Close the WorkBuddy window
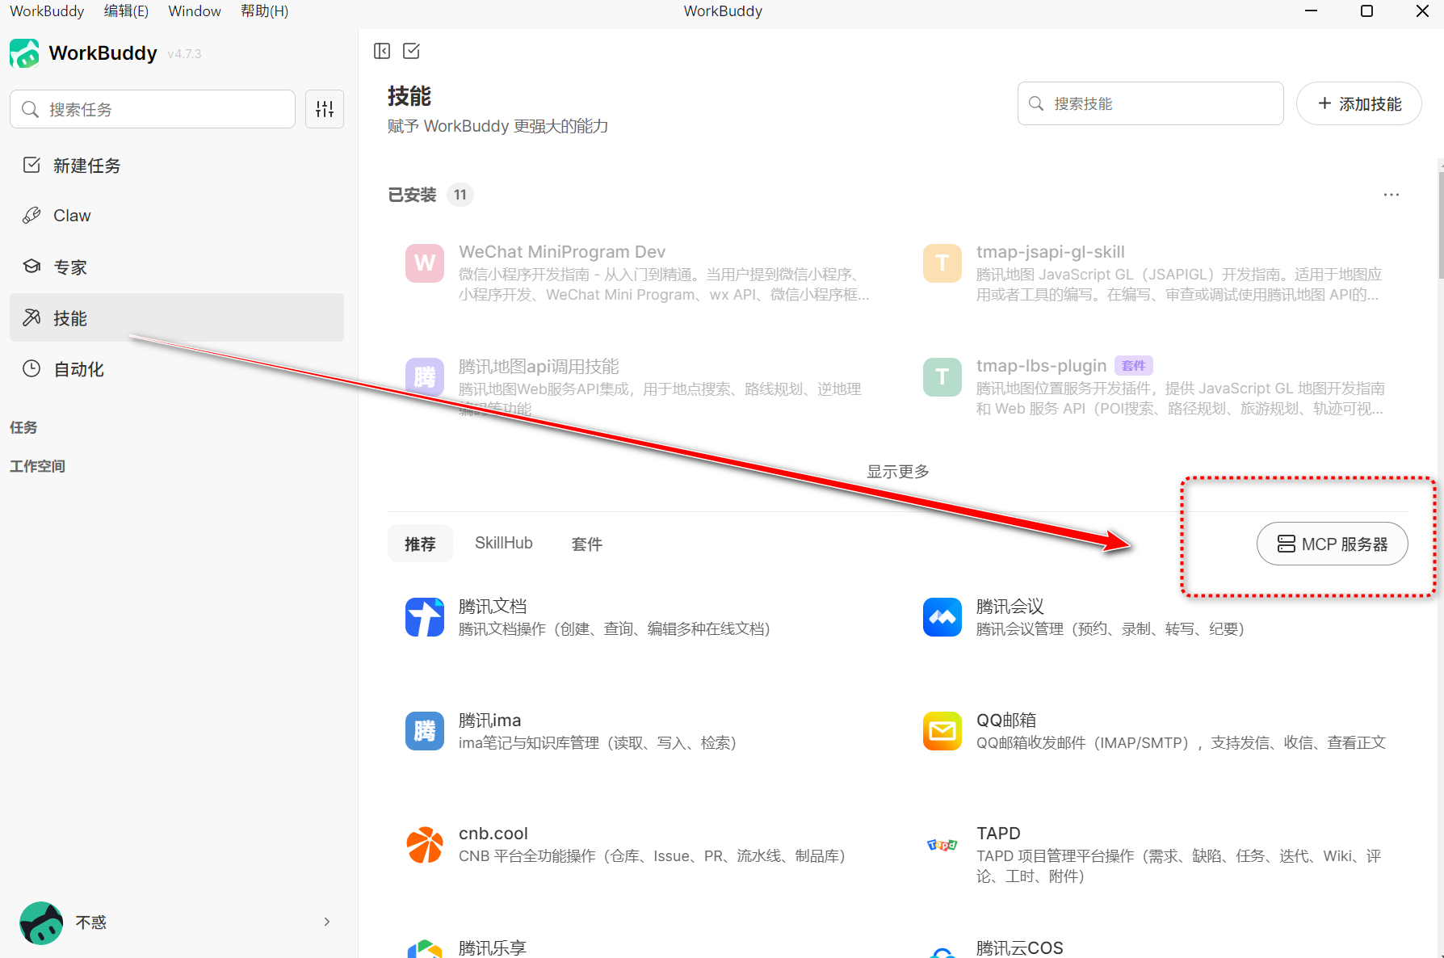 click(x=1422, y=11)
